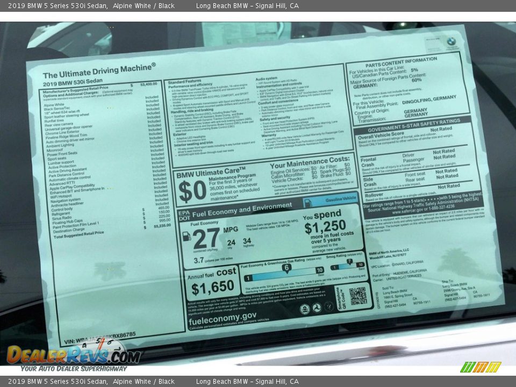This screenshot has height=387, width=516.
Task: Click the EPA seal icon
Action: click(x=305, y=309)
